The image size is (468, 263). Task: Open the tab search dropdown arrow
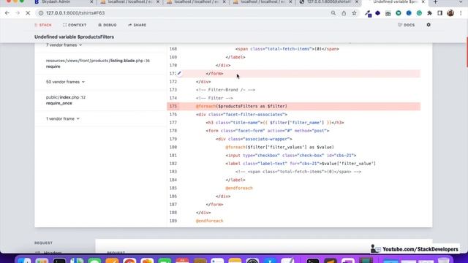[x=461, y=2]
